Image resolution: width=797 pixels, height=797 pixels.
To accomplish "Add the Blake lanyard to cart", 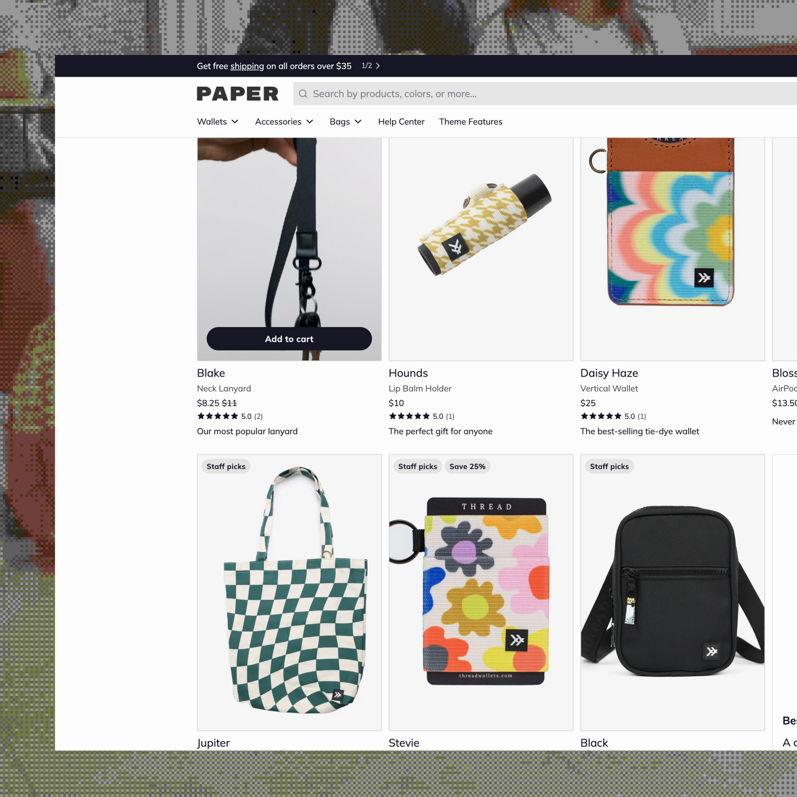I will pyautogui.click(x=289, y=339).
